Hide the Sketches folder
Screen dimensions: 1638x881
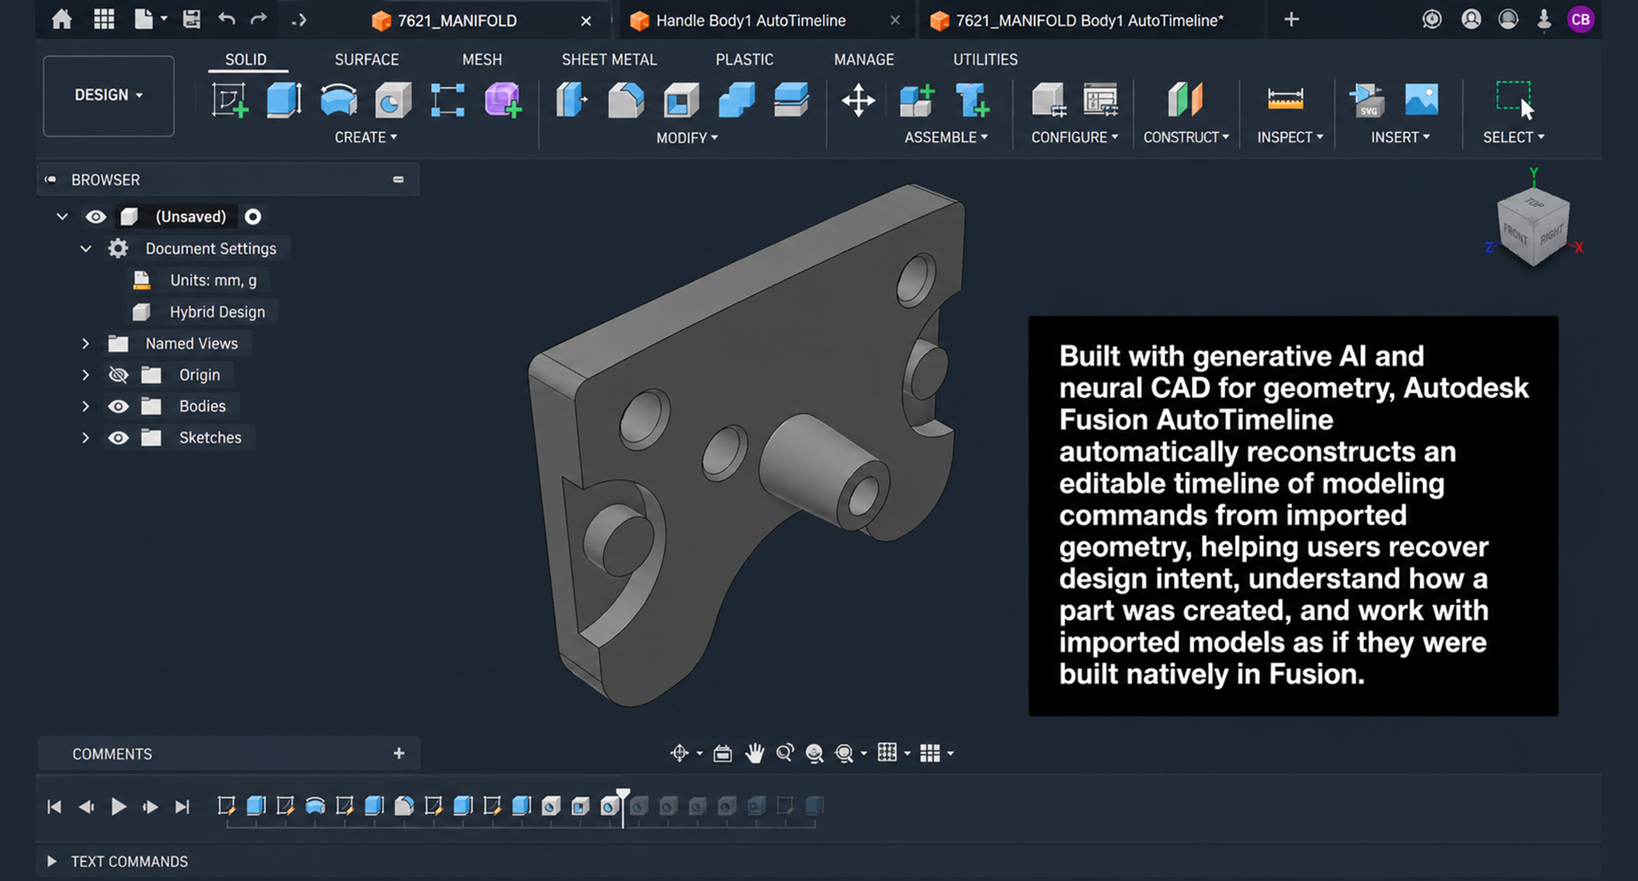(118, 438)
